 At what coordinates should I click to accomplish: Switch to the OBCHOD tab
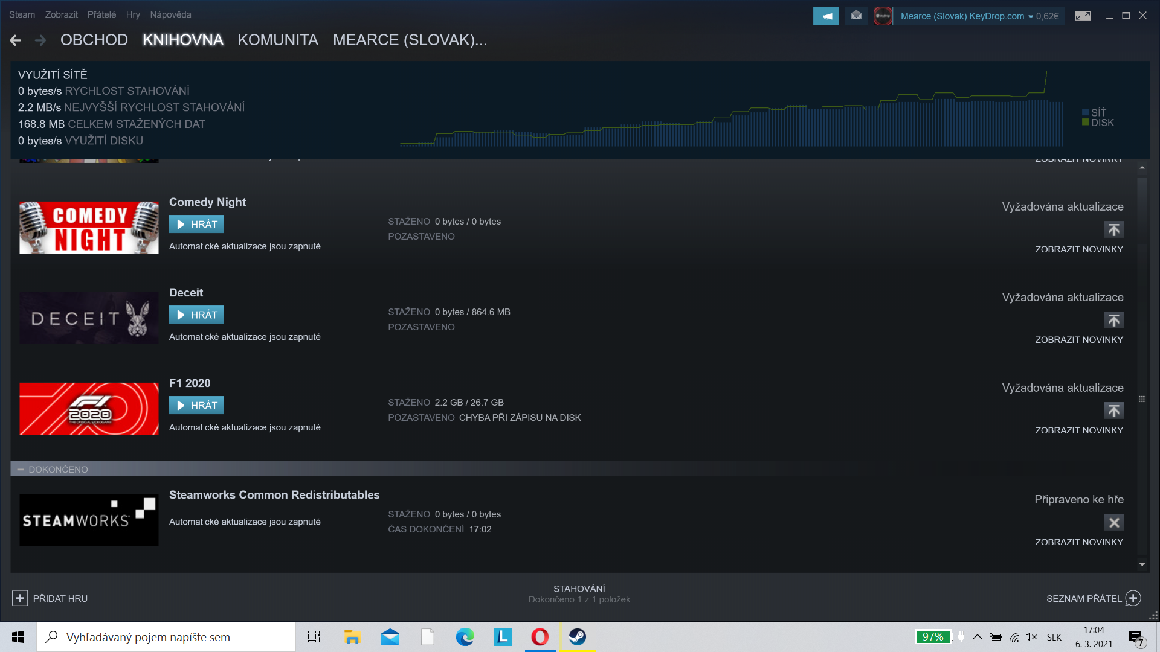(94, 40)
